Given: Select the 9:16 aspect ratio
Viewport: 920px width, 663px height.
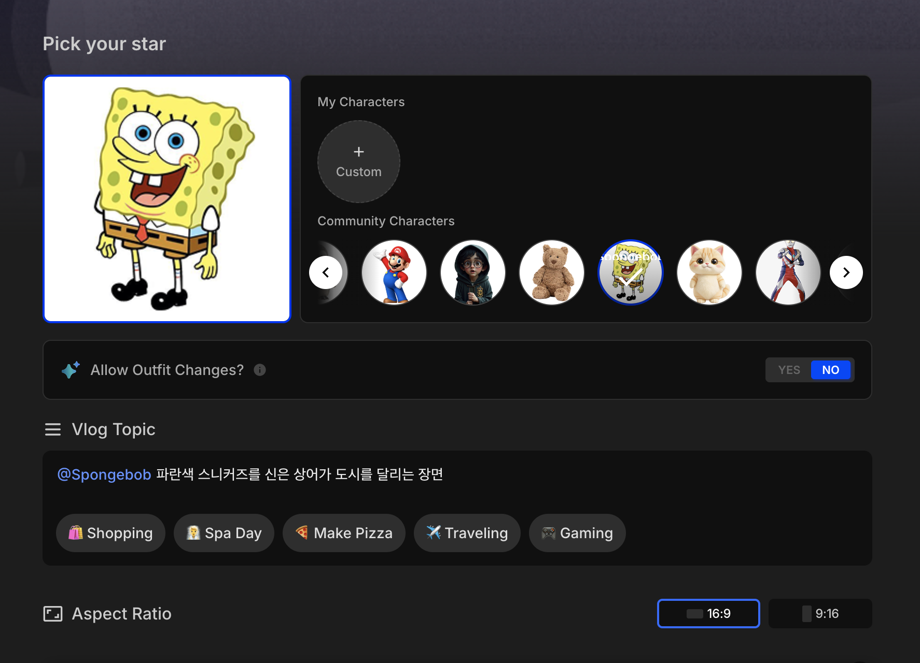Looking at the screenshot, I should [820, 614].
